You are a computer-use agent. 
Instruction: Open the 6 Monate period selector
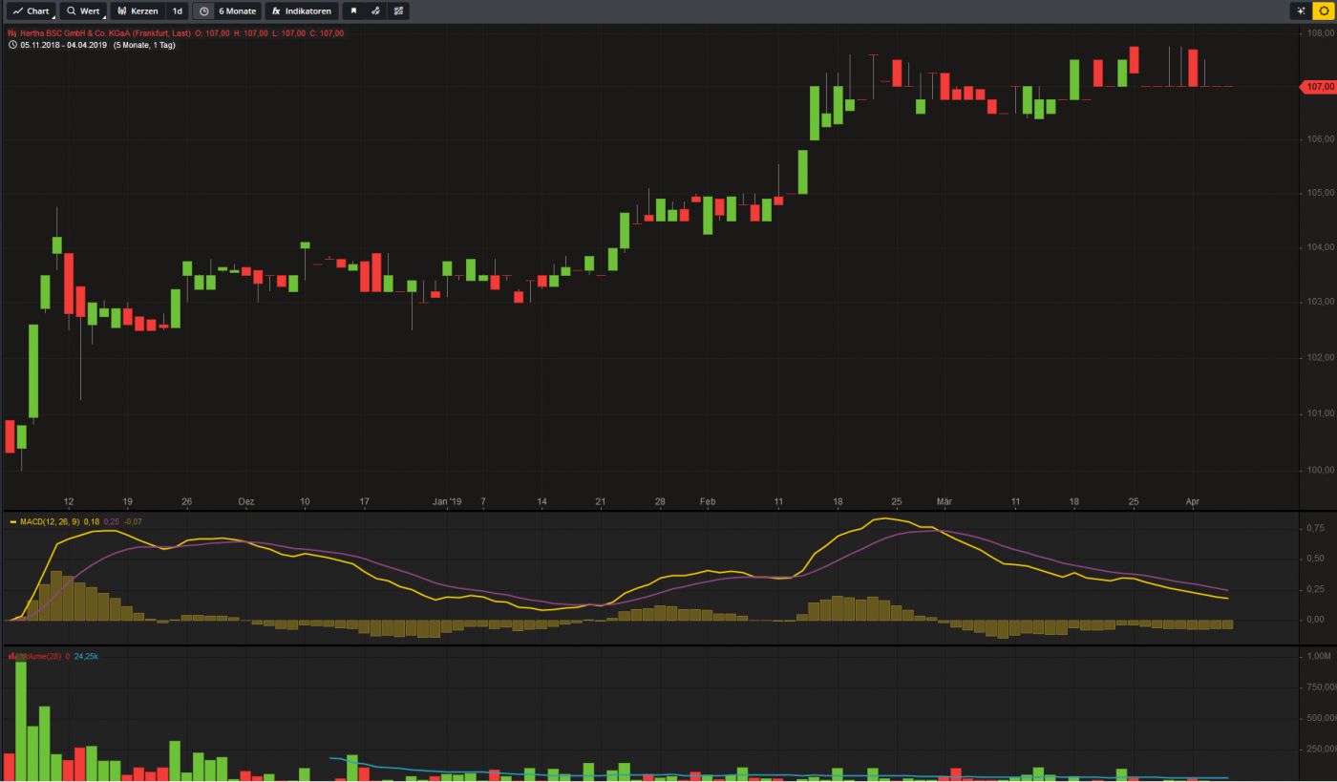[237, 11]
